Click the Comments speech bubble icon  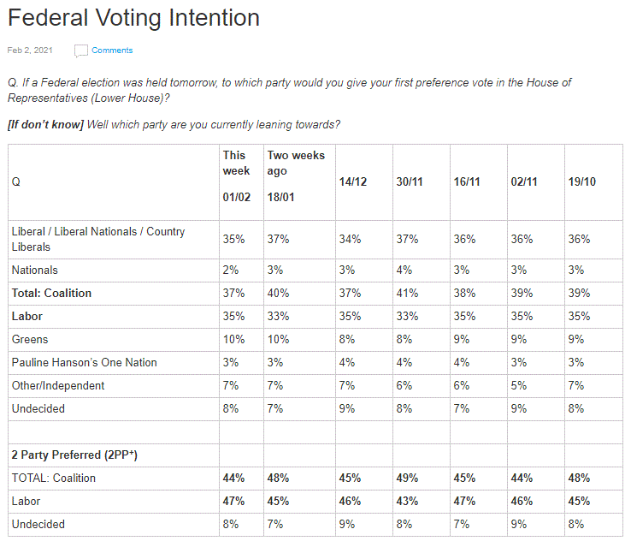pyautogui.click(x=81, y=51)
